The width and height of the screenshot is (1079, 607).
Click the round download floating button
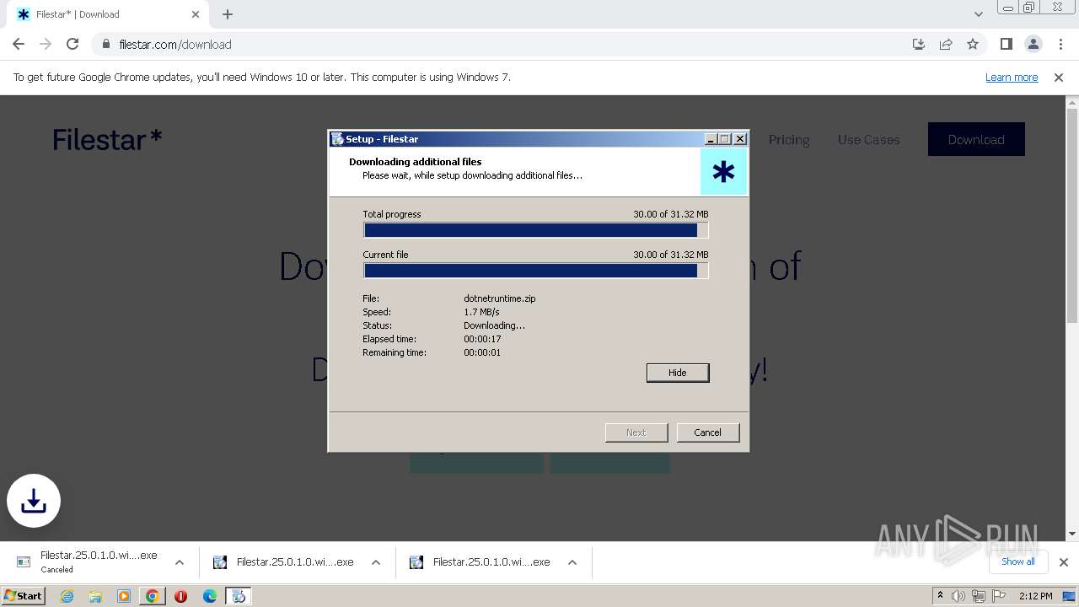(x=34, y=501)
